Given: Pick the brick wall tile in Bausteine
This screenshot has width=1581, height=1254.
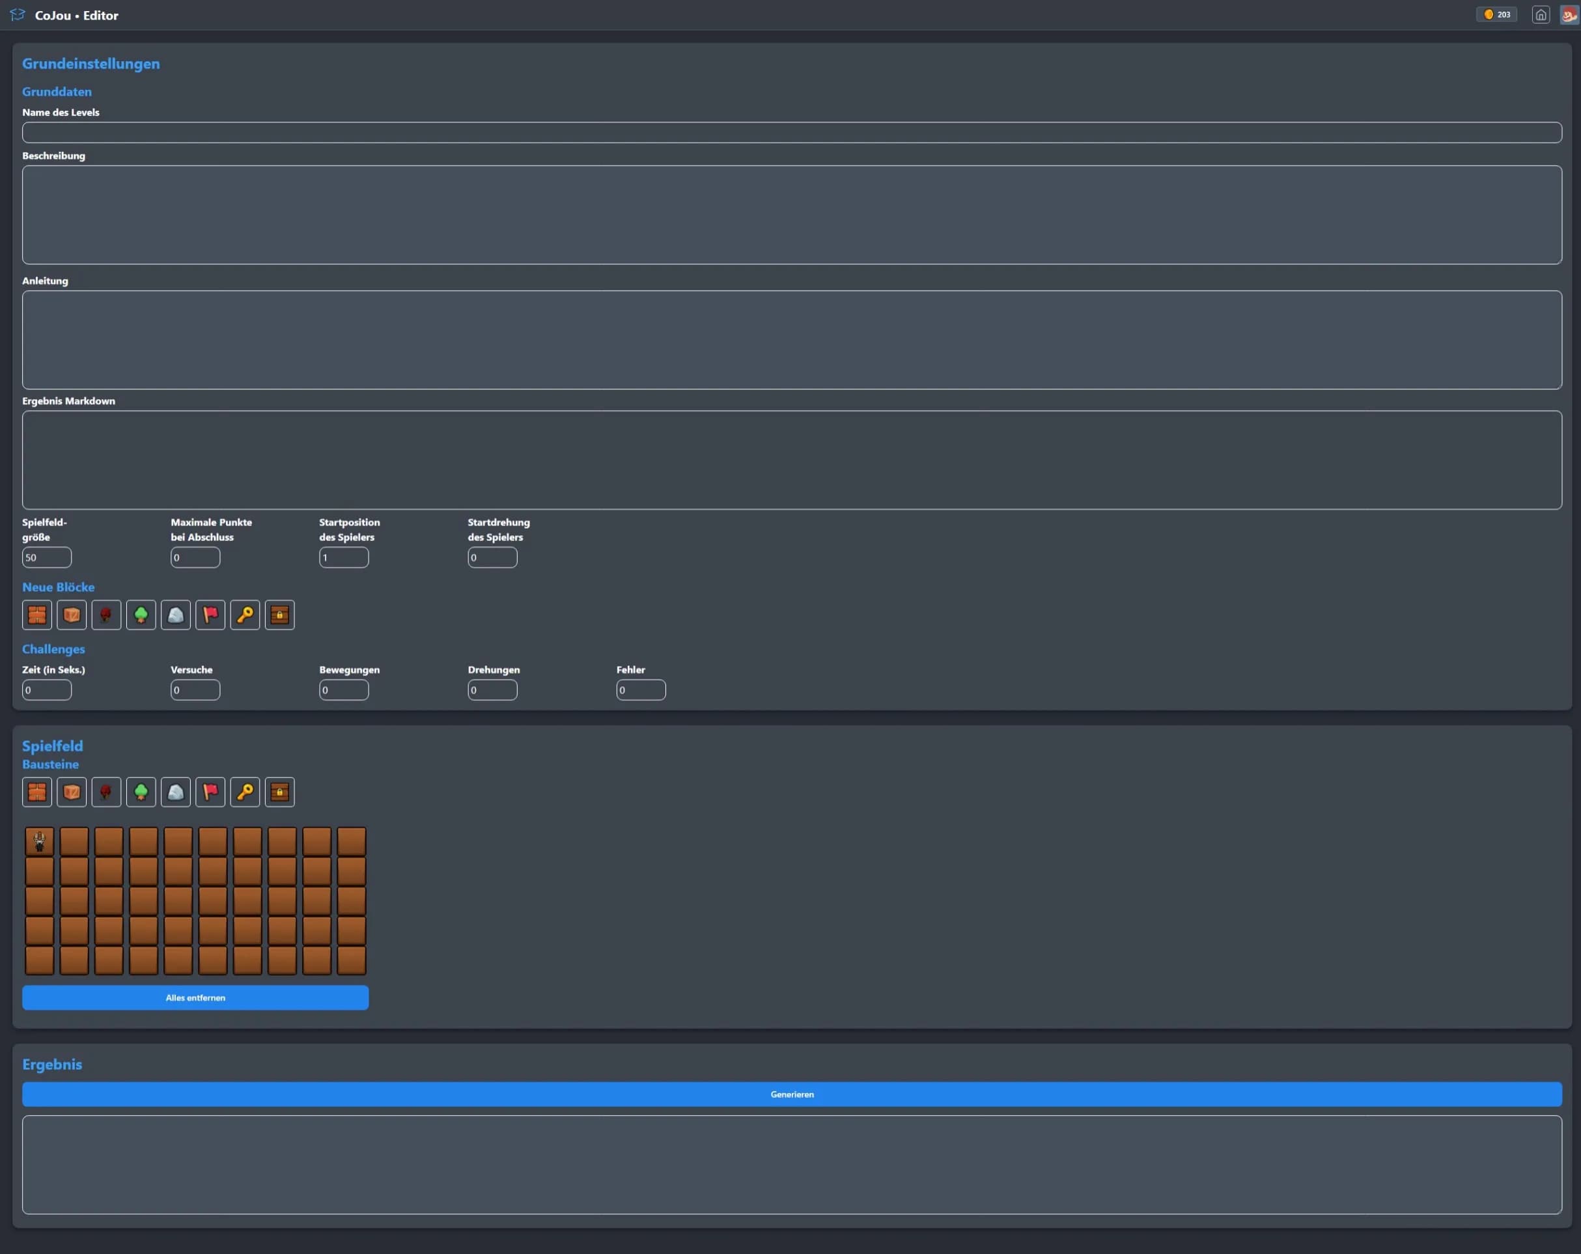Looking at the screenshot, I should coord(36,792).
